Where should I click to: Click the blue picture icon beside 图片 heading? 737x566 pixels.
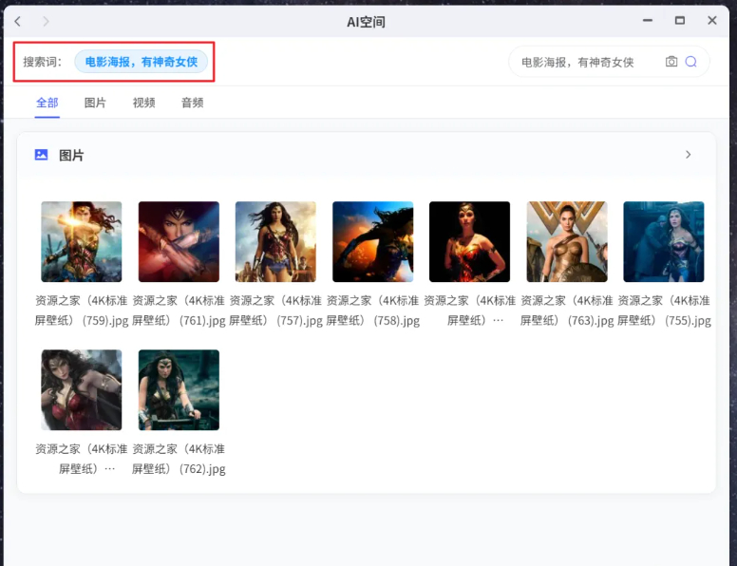tap(42, 155)
